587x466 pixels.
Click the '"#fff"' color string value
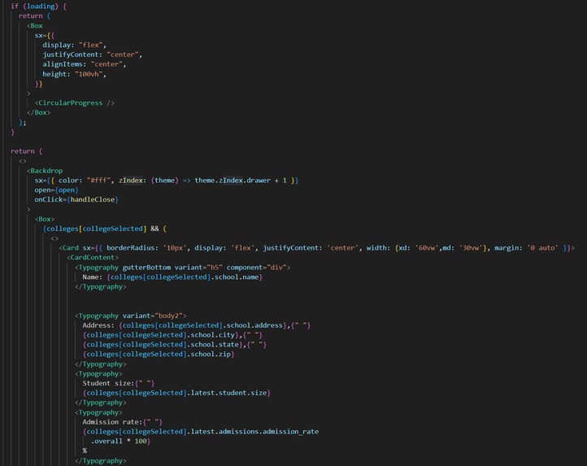point(98,181)
